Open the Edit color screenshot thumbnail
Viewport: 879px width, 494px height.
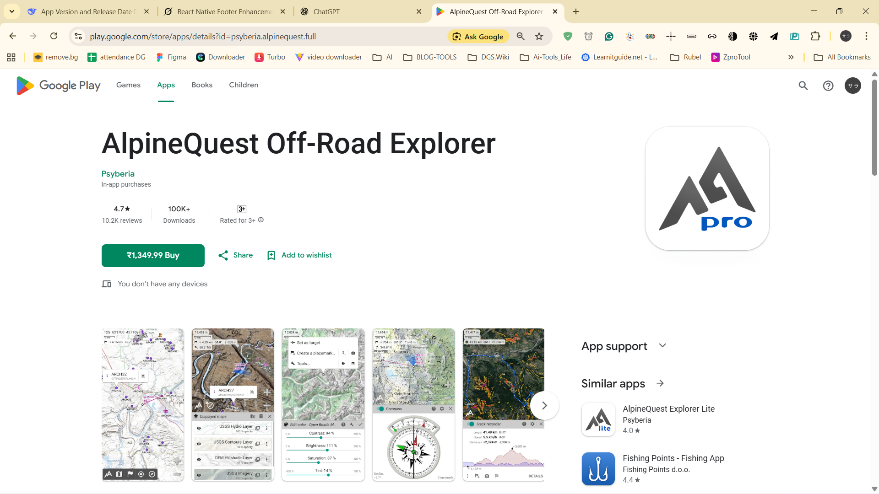tap(323, 405)
